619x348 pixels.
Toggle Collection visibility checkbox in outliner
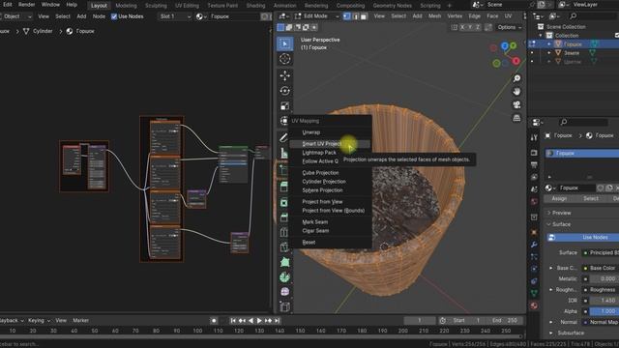pyautogui.click(x=617, y=36)
